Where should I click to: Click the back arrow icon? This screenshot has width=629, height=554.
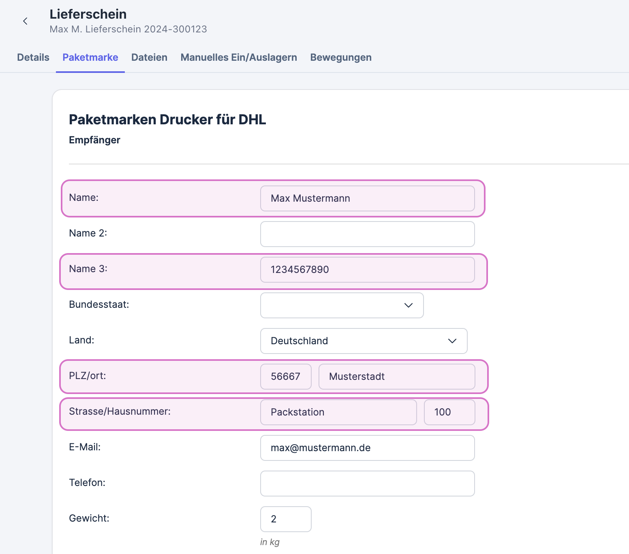(25, 21)
